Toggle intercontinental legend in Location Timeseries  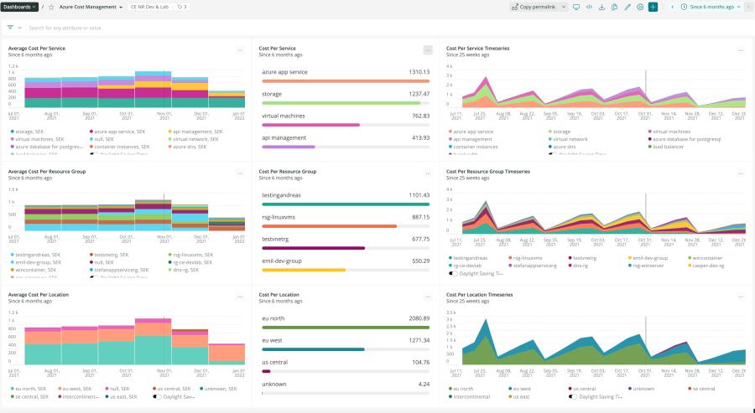[x=468, y=396]
